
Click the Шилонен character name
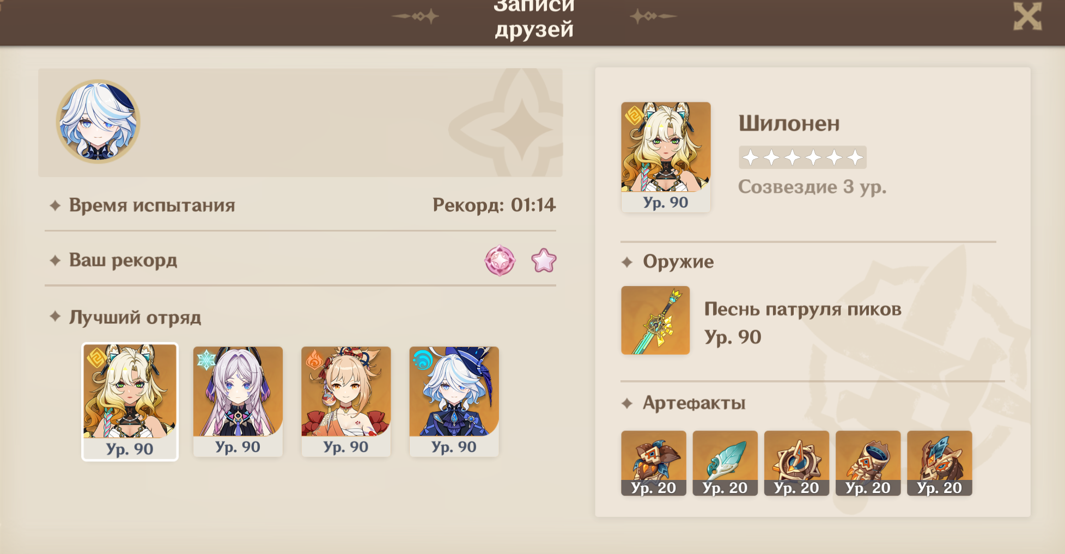(789, 124)
